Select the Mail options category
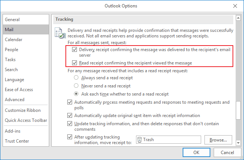This screenshot has height=160, width=244. pos(26,30)
